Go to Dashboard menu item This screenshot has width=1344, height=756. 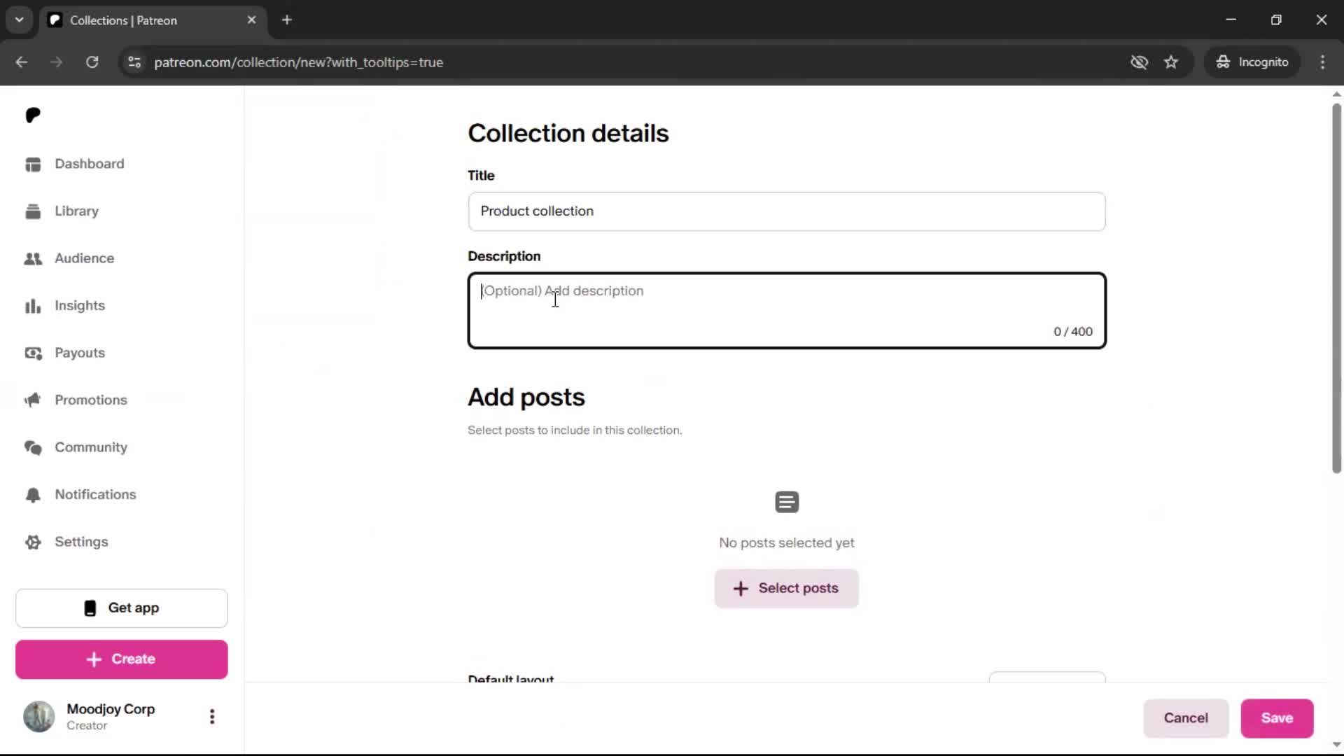(90, 164)
